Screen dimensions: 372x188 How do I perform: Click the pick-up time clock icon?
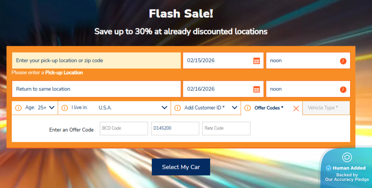click(343, 61)
